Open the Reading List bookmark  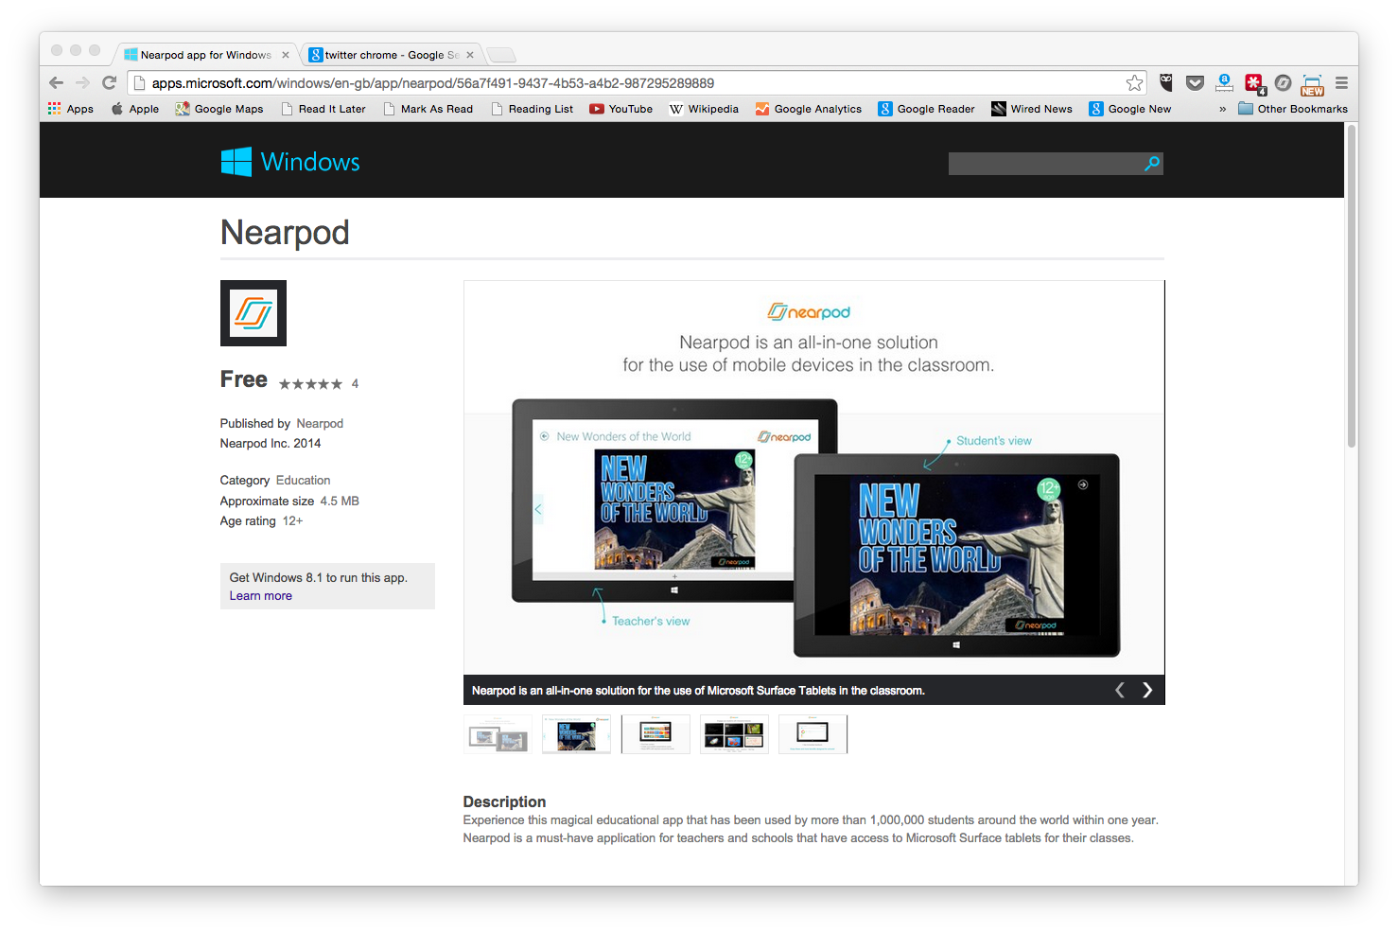coord(533,109)
